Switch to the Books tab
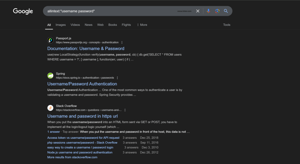Screen dimensions: 300x164 [x=112, y=25]
